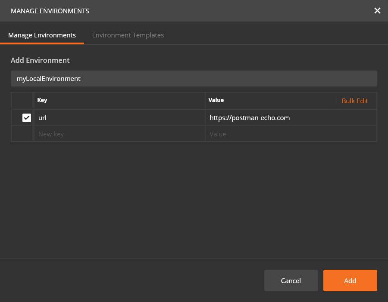Viewport: 388px width, 302px height.
Task: Switch to the Environment Templates tab
Action: (128, 35)
